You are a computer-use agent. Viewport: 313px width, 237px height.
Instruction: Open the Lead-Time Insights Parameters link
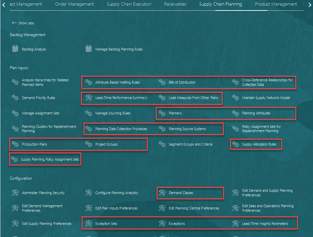265,224
